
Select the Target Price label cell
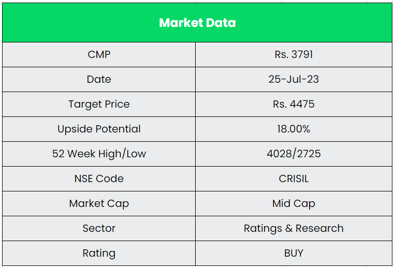click(x=99, y=104)
